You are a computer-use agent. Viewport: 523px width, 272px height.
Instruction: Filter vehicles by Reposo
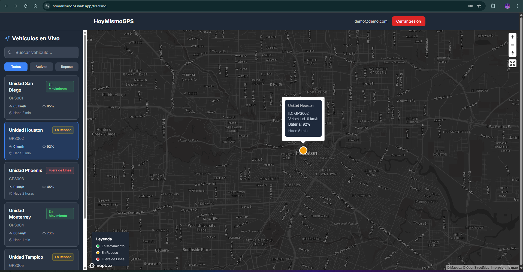(67, 67)
